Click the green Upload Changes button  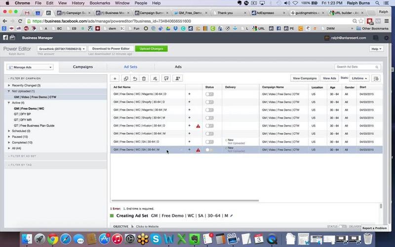[152, 48]
